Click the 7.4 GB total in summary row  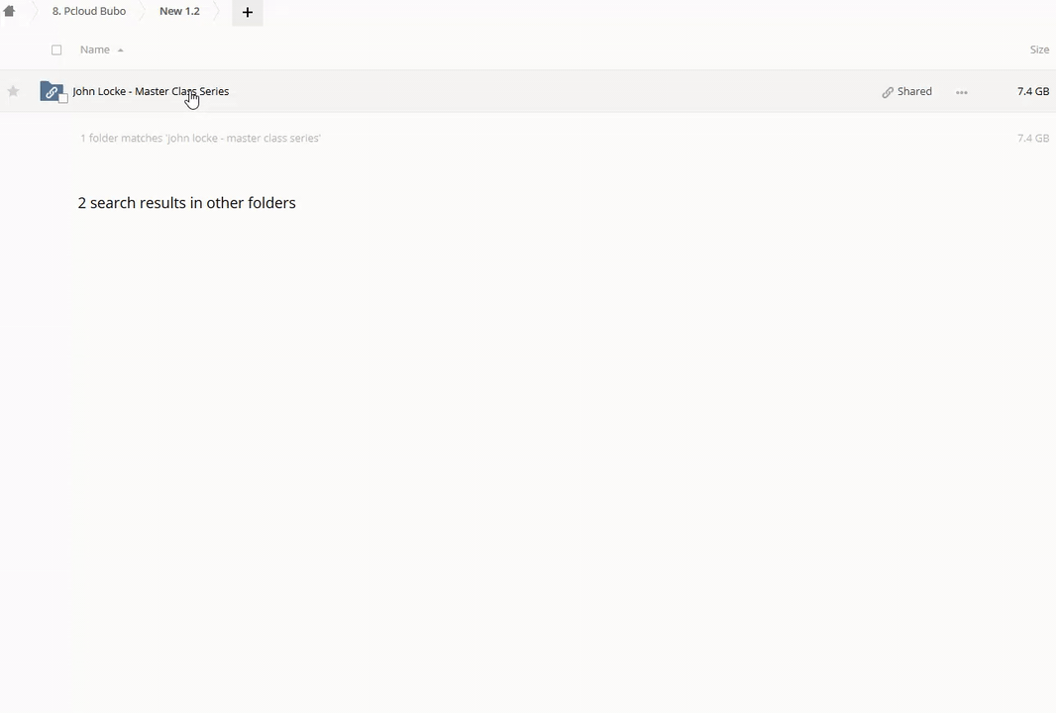click(1032, 138)
